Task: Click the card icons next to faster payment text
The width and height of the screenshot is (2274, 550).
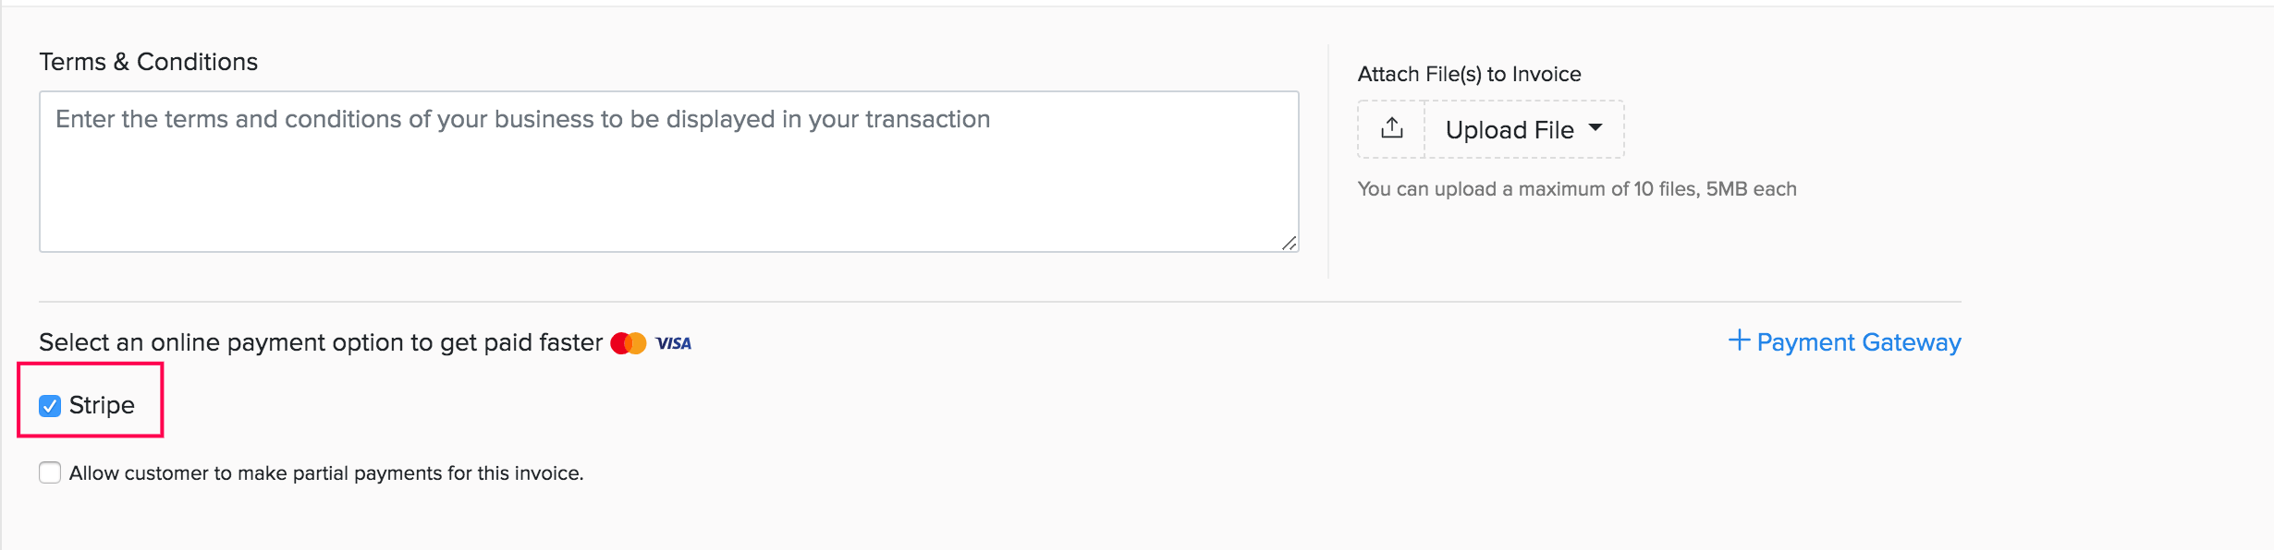Action: (650, 342)
